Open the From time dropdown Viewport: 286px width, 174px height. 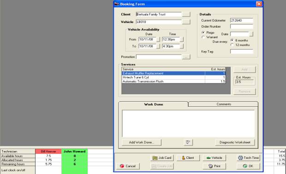[x=182, y=39]
